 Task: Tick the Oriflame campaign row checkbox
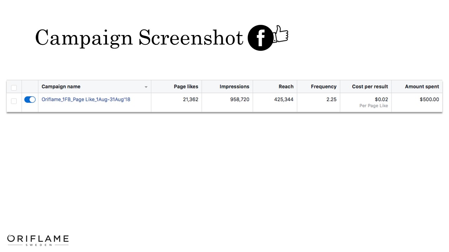click(x=14, y=101)
